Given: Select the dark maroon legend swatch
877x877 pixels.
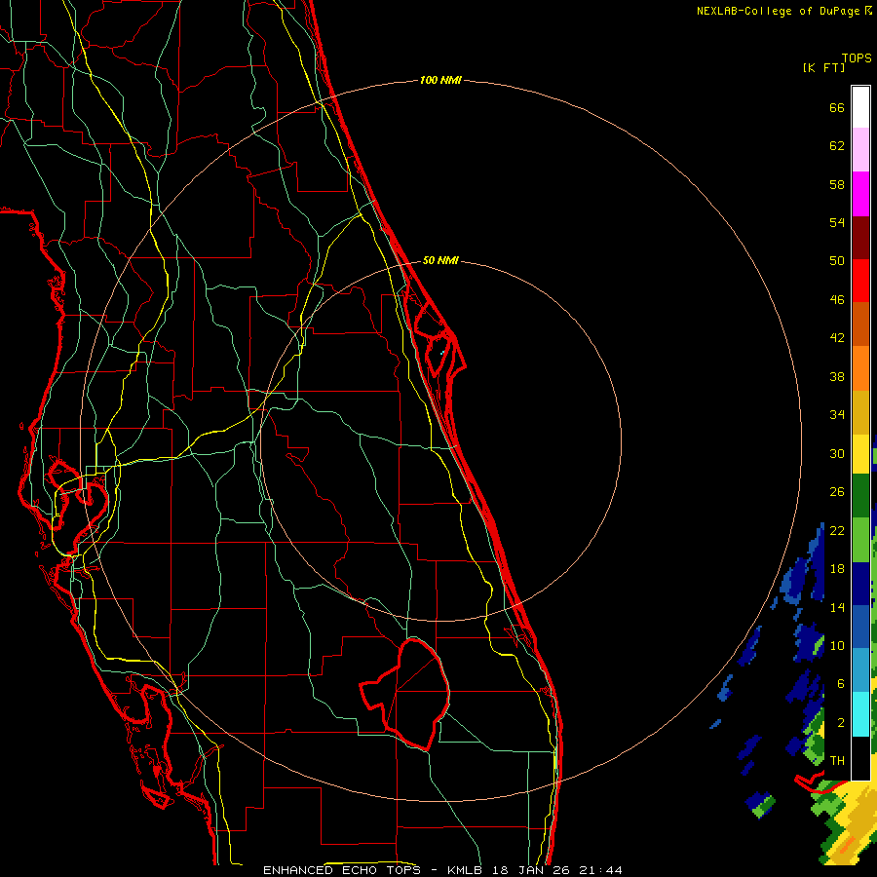Looking at the screenshot, I should (860, 238).
